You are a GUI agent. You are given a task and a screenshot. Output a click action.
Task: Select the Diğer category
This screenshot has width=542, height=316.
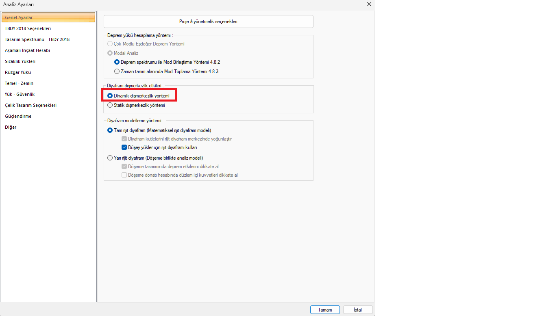click(x=11, y=127)
